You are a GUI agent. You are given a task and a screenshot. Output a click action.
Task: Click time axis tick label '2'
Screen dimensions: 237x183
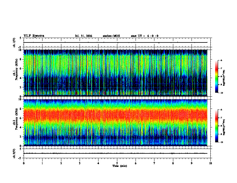point(61,163)
